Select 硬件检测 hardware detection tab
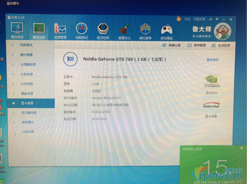 [x=39, y=31]
